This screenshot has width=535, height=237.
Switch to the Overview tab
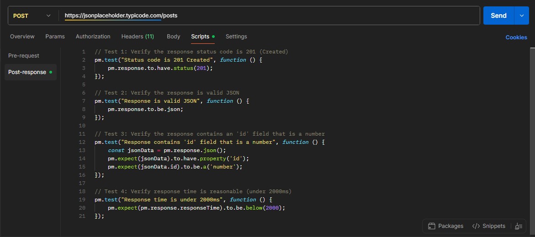tap(22, 37)
